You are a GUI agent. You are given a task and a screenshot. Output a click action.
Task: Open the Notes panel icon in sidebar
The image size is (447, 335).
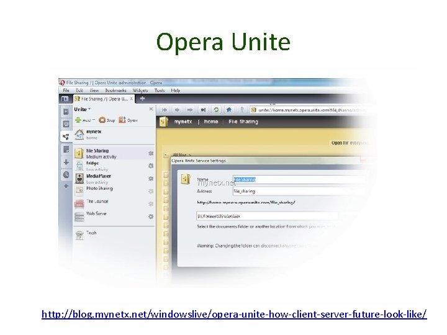coord(66,150)
